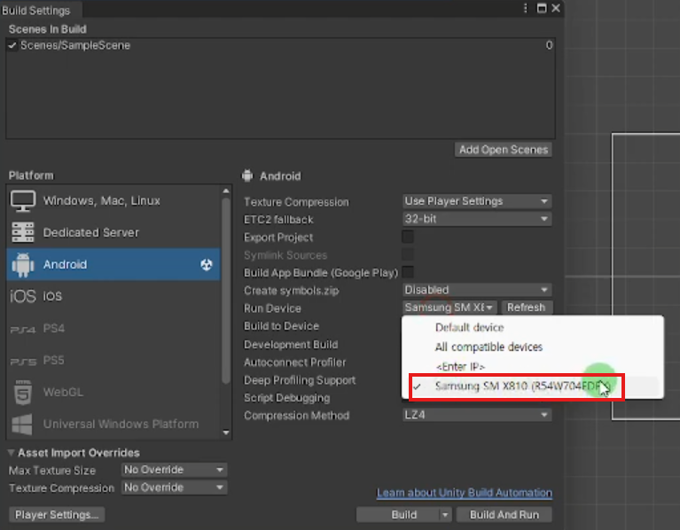Viewport: 680px width, 530px height.
Task: Open the Max Texture Size No Override dropdown
Action: point(174,470)
